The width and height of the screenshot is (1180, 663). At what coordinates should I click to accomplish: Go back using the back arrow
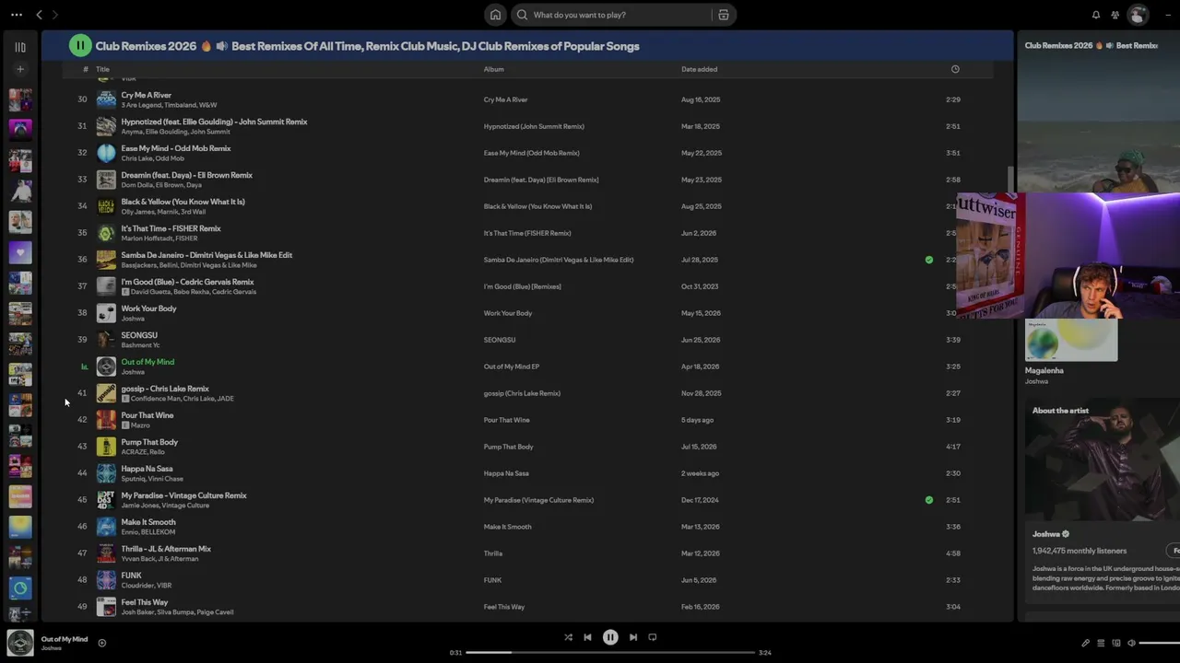click(39, 15)
